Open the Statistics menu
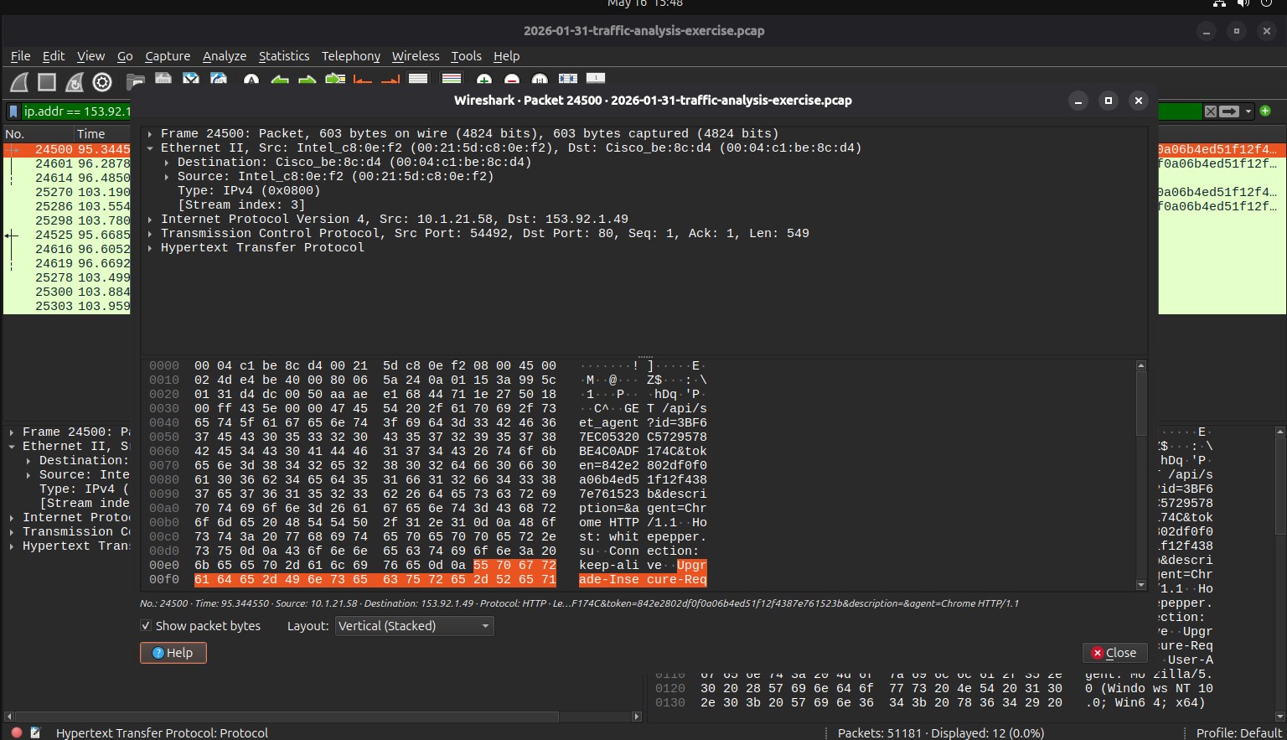Image resolution: width=1287 pixels, height=740 pixels. pos(284,56)
